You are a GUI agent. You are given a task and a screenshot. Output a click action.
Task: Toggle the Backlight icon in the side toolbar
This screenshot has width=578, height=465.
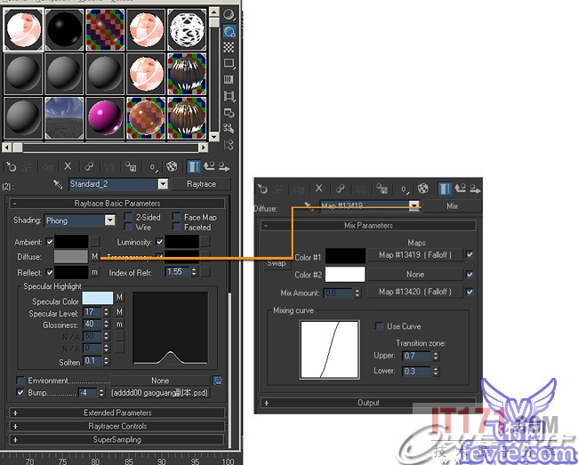(x=229, y=32)
